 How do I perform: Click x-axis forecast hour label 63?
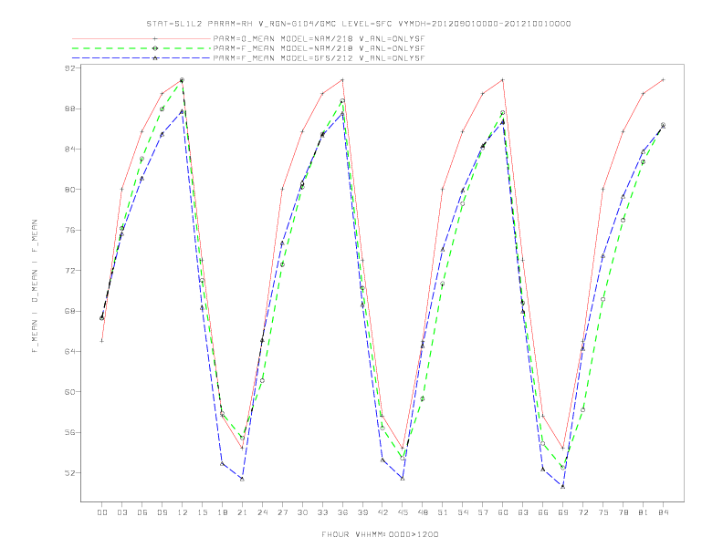523,512
